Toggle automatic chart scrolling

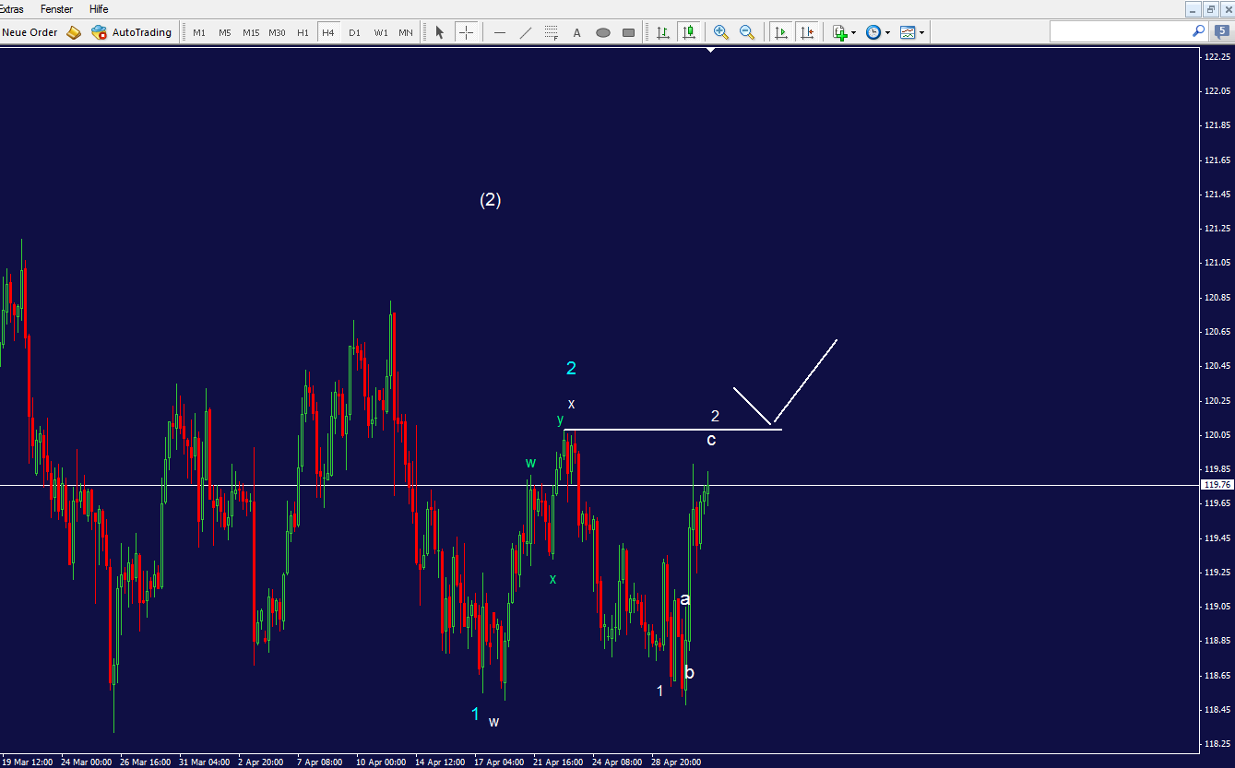[780, 32]
